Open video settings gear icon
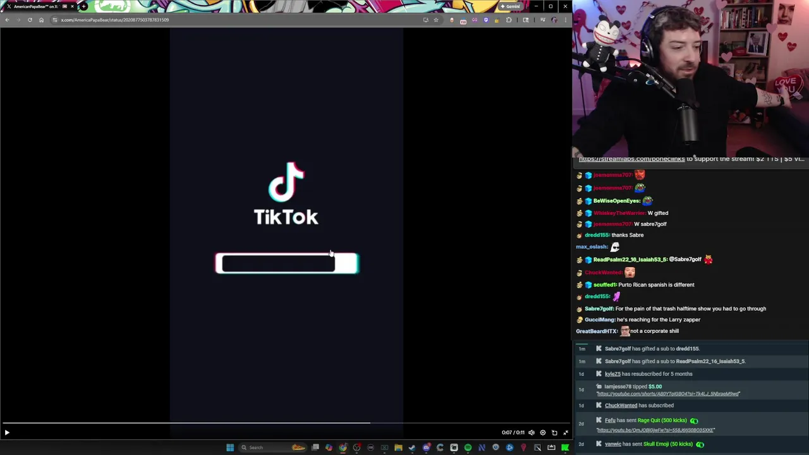The height and width of the screenshot is (455, 809). (x=543, y=433)
